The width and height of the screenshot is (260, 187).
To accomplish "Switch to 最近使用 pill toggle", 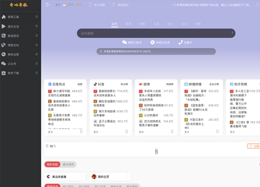I will 68,165.
